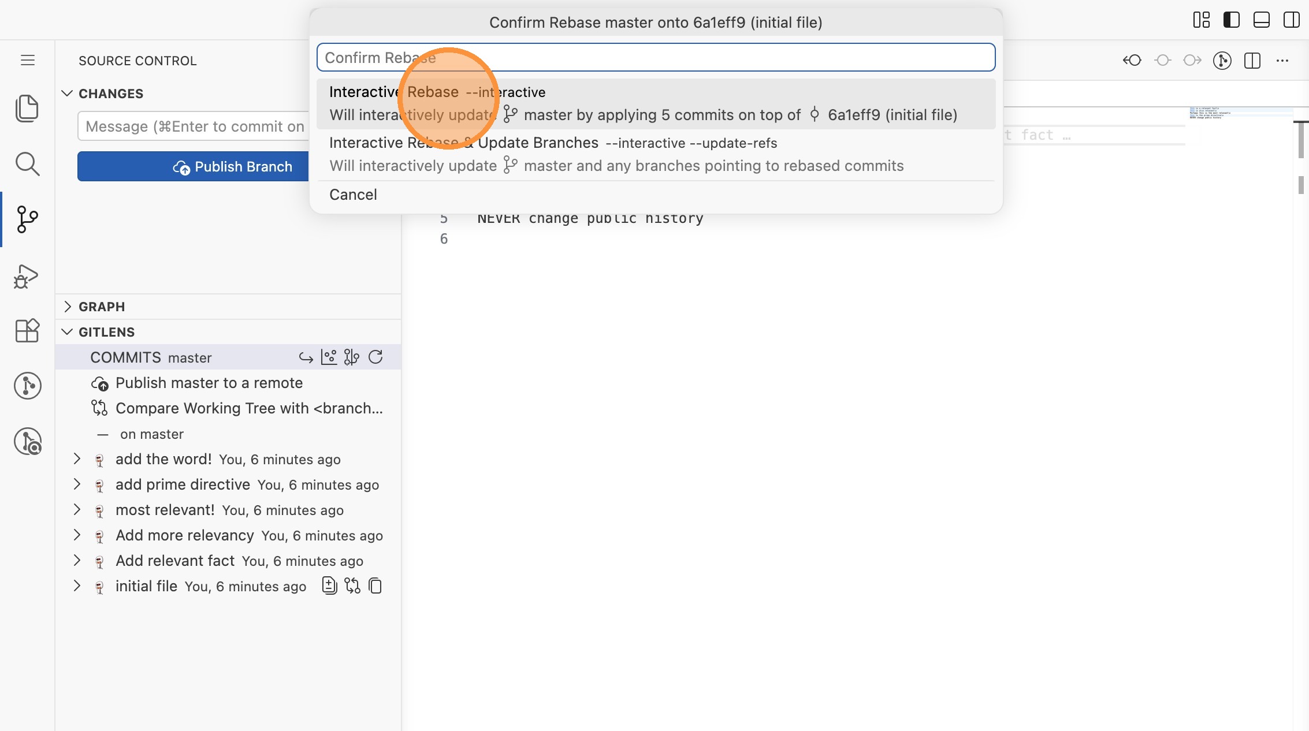The height and width of the screenshot is (731, 1309).
Task: Open Run and Debug view
Action: click(x=27, y=276)
